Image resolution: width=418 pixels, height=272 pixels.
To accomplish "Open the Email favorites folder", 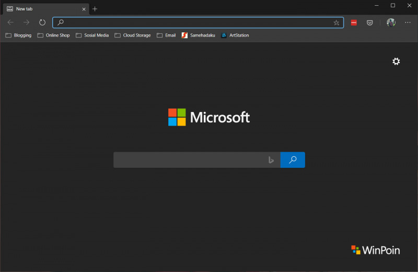I will tap(166, 35).
